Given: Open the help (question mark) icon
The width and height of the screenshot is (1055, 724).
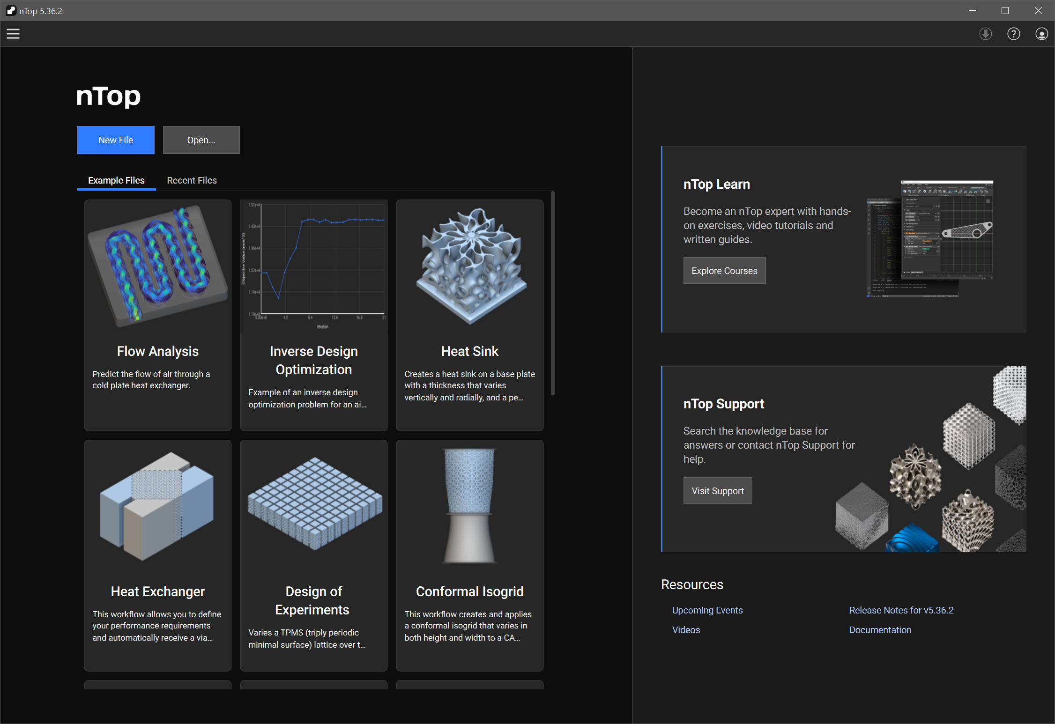Looking at the screenshot, I should tap(1013, 33).
